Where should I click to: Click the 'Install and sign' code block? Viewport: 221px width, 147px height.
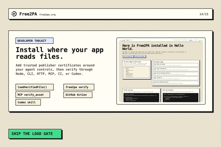pyautogui.click(x=141, y=97)
